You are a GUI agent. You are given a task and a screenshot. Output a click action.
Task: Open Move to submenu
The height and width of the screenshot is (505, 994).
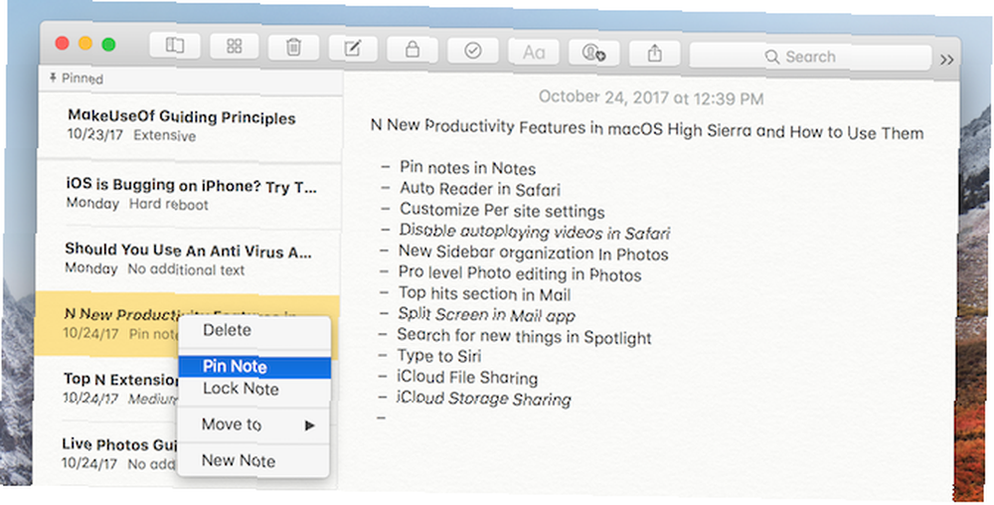click(253, 424)
